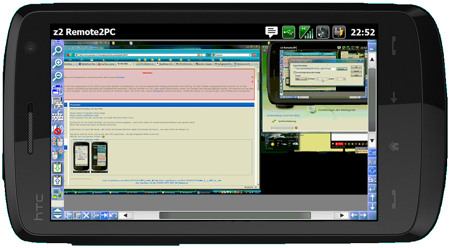The height and width of the screenshot is (248, 452).
Task: Open Einstellungen des Mobilgeräts link
Action: click(336, 110)
